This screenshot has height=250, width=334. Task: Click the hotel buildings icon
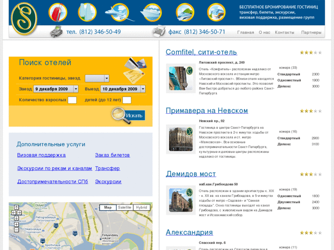[87, 12]
